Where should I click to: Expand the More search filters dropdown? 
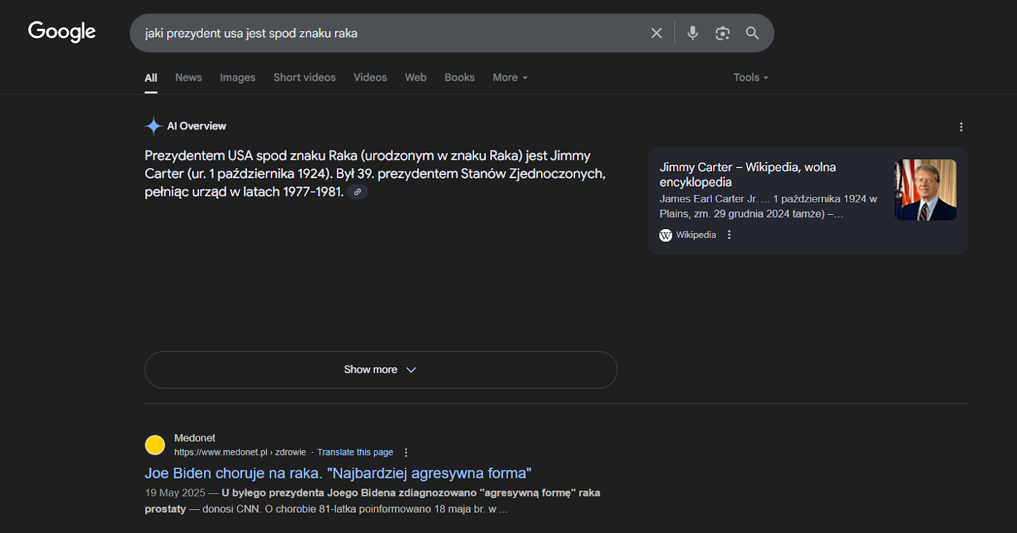coord(510,77)
